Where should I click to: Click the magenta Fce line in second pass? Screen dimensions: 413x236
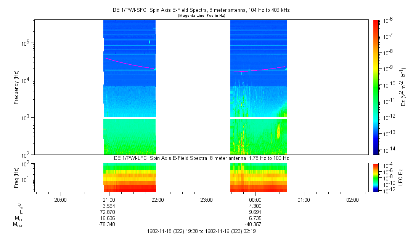pyautogui.click(x=259, y=69)
